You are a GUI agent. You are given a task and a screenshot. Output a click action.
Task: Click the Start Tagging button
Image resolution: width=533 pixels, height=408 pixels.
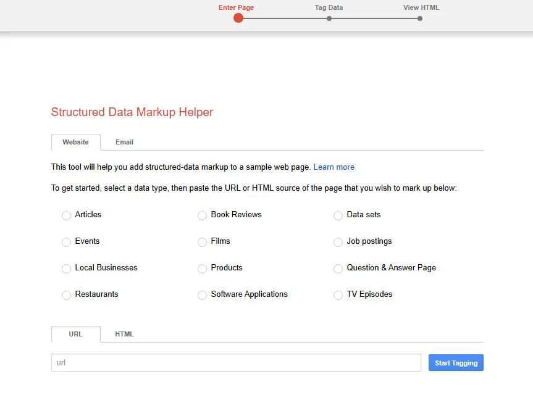pyautogui.click(x=456, y=363)
